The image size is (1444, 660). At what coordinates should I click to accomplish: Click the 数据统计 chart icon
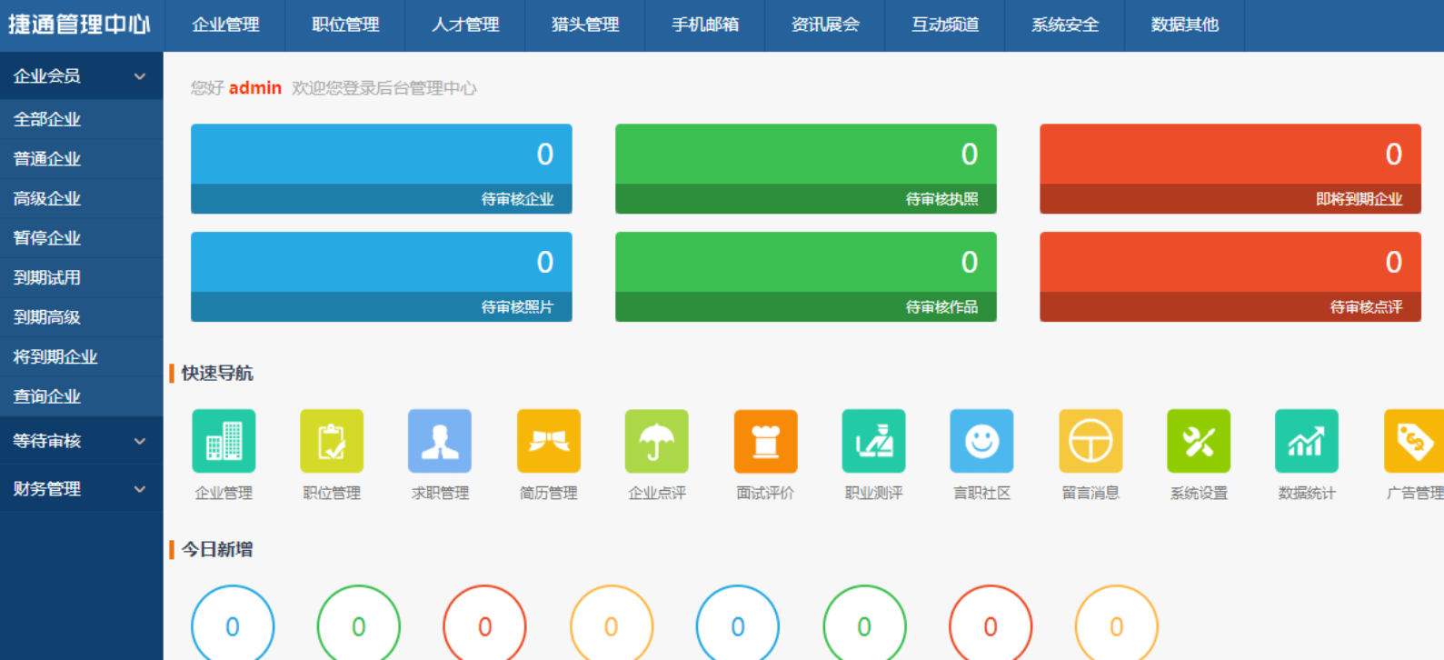pyautogui.click(x=1307, y=442)
